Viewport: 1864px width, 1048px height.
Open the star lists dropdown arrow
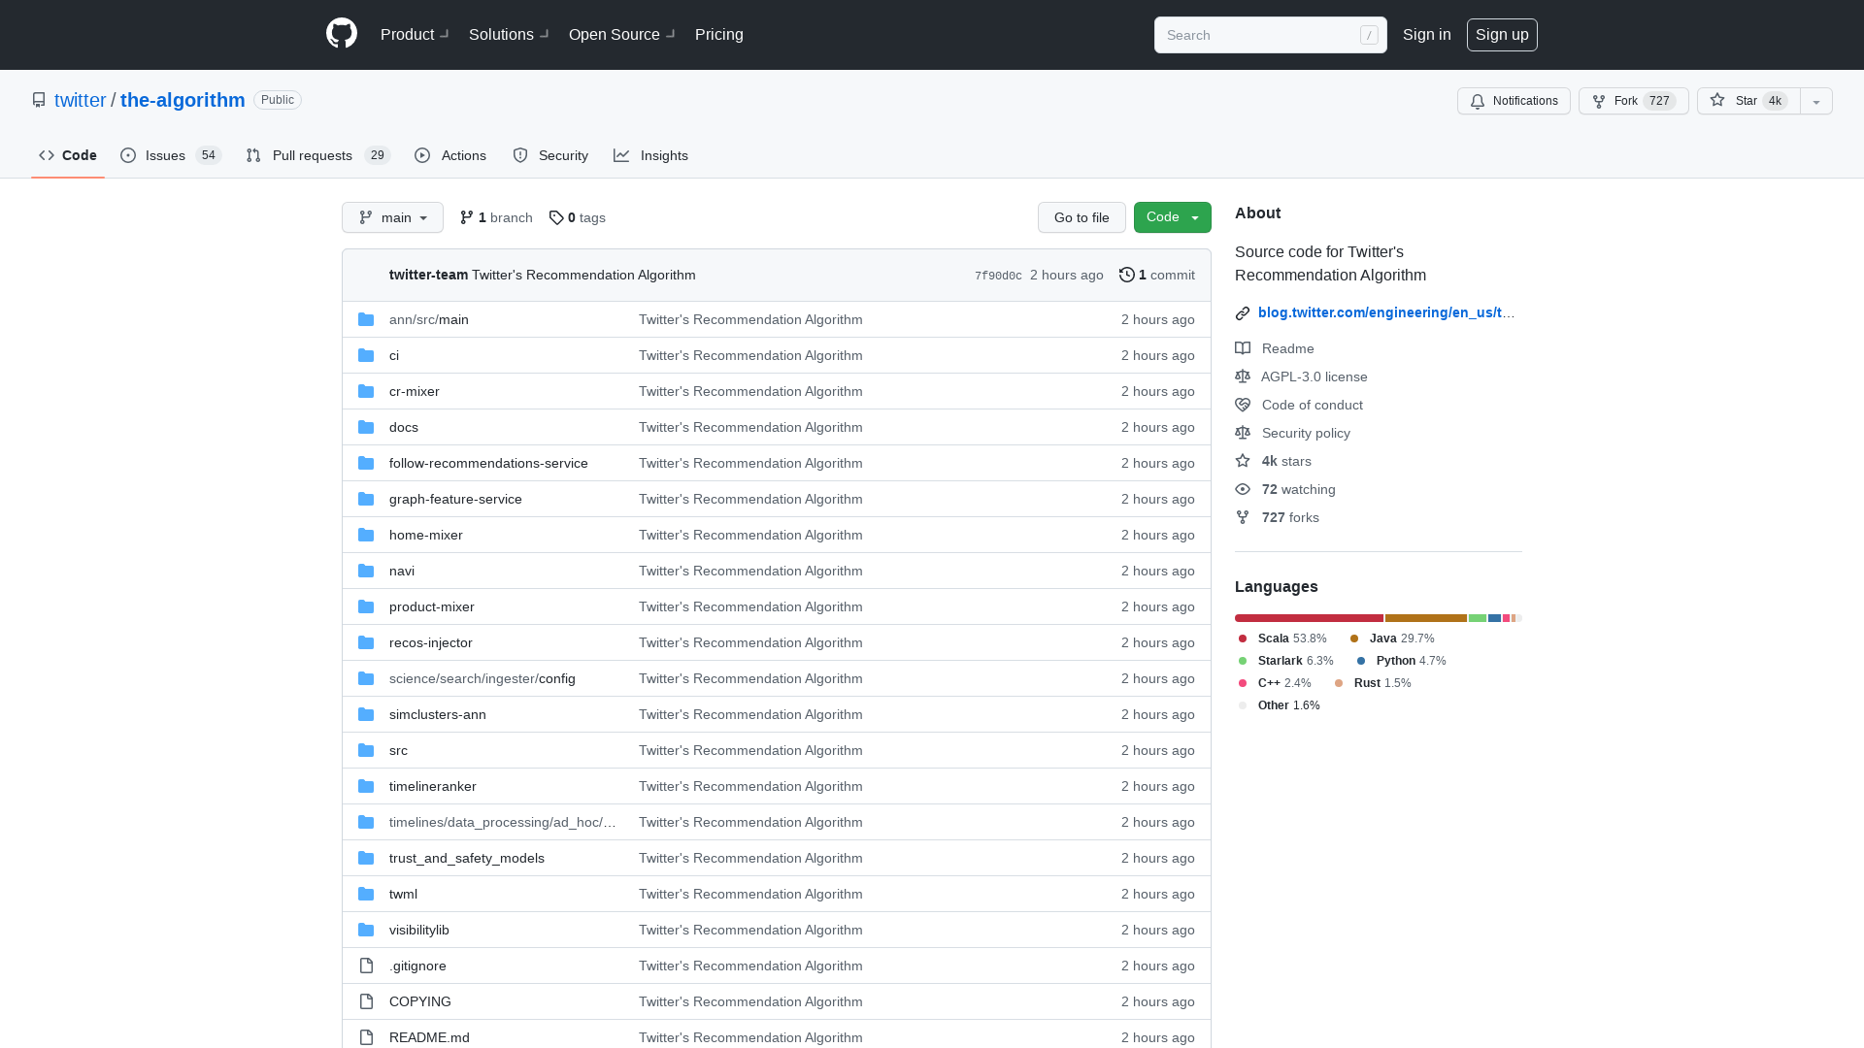[1816, 101]
